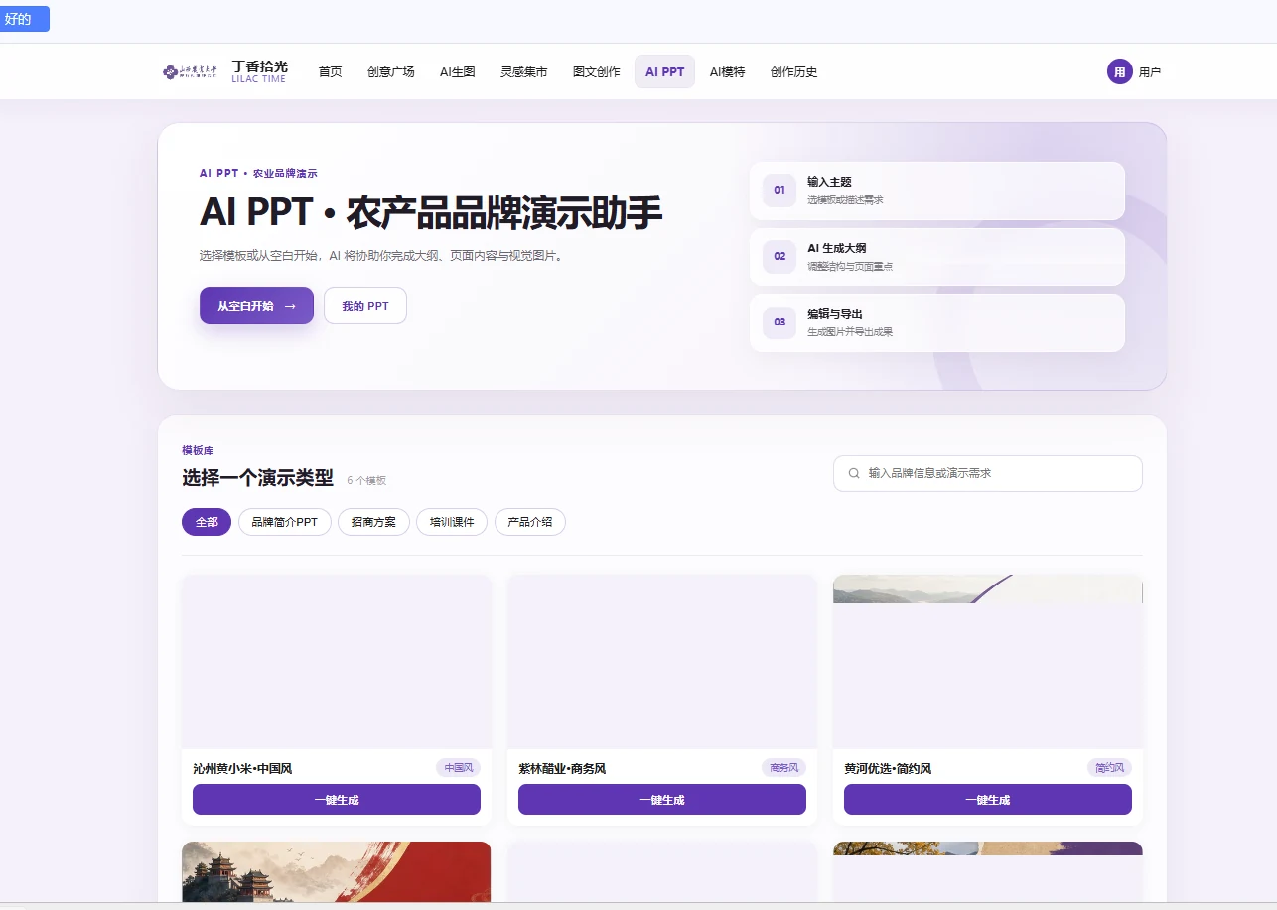Choose the 招商方案 filter

(374, 522)
